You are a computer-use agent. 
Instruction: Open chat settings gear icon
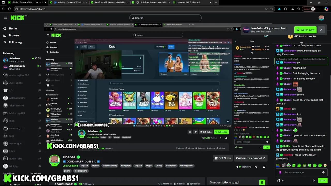[x=314, y=181]
